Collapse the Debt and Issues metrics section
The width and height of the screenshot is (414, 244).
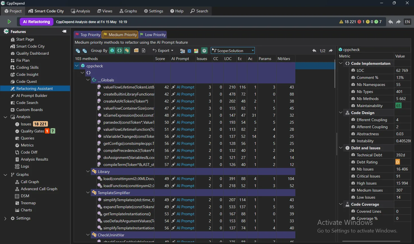[x=341, y=148]
